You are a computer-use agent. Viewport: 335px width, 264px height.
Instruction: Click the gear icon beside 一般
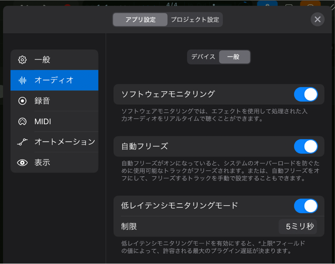[22, 60]
